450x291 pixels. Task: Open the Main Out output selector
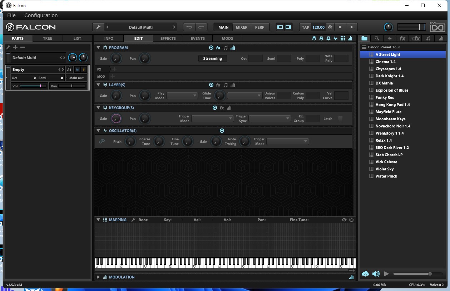click(76, 78)
